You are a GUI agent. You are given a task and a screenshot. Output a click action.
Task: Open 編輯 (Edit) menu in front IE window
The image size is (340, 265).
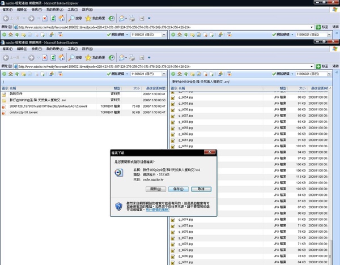[22, 49]
